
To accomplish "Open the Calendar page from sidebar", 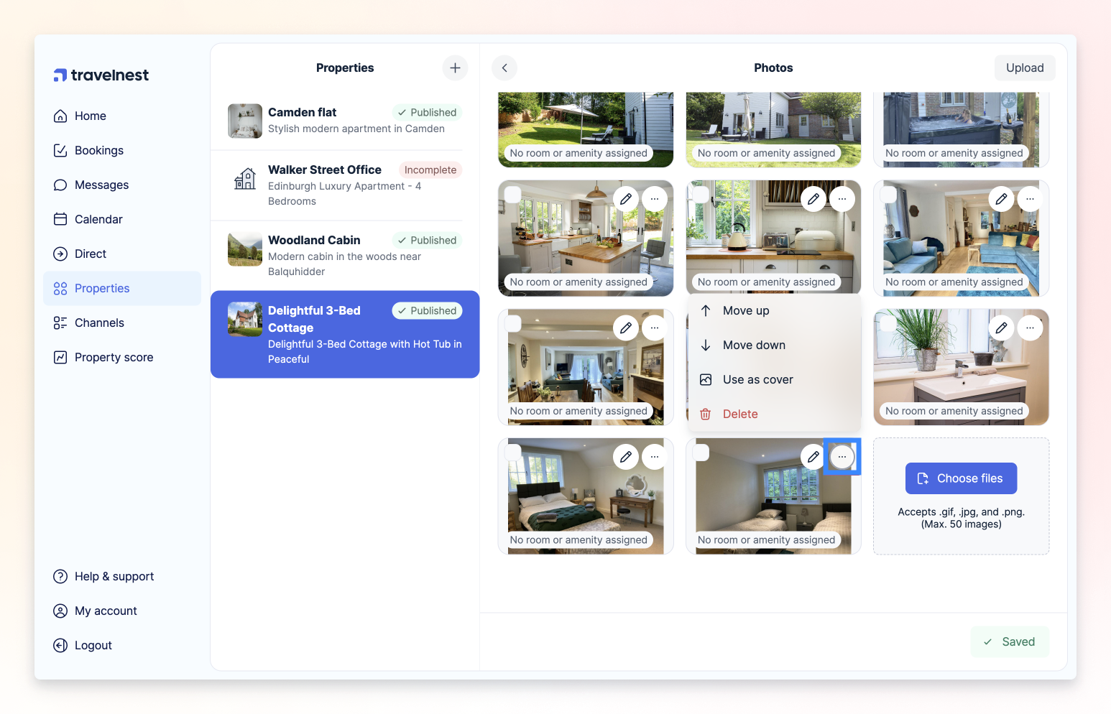I will (x=98, y=219).
